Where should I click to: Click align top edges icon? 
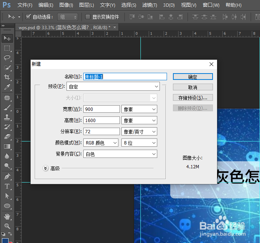[x=132, y=17]
